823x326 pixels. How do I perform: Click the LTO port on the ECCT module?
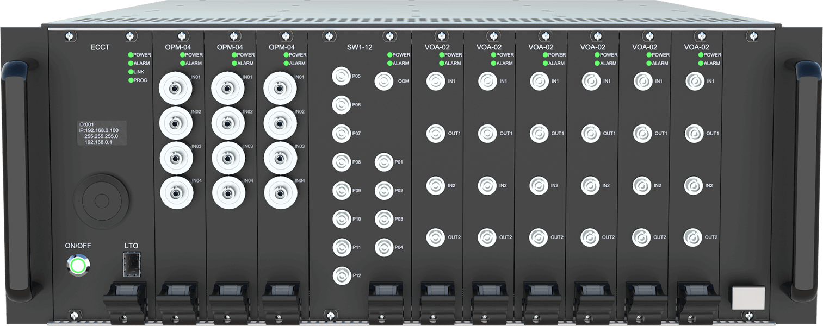(131, 264)
